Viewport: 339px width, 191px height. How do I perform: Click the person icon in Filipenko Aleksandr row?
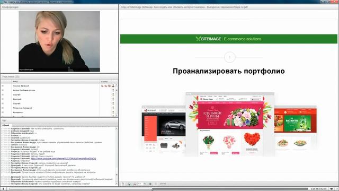pyautogui.click(x=113, y=108)
